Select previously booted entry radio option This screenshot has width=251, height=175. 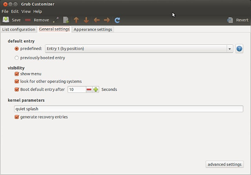(x=16, y=58)
